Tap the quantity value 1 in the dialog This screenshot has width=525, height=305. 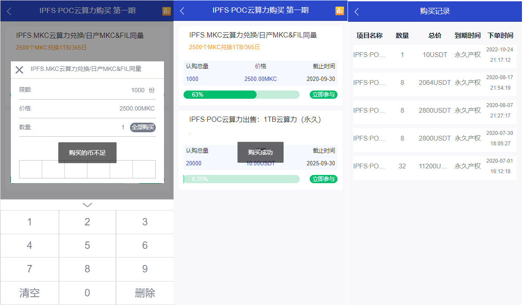(x=123, y=127)
